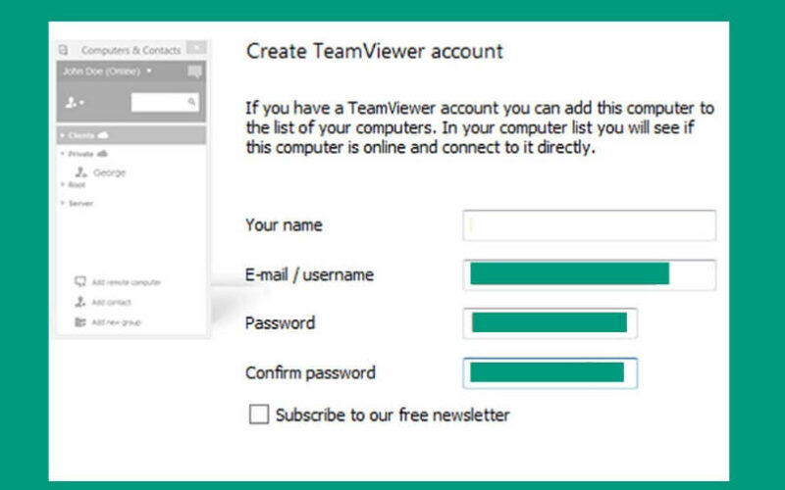This screenshot has width=785, height=490.
Task: Open the add-contact person icon dropdown
Action: coord(76,103)
